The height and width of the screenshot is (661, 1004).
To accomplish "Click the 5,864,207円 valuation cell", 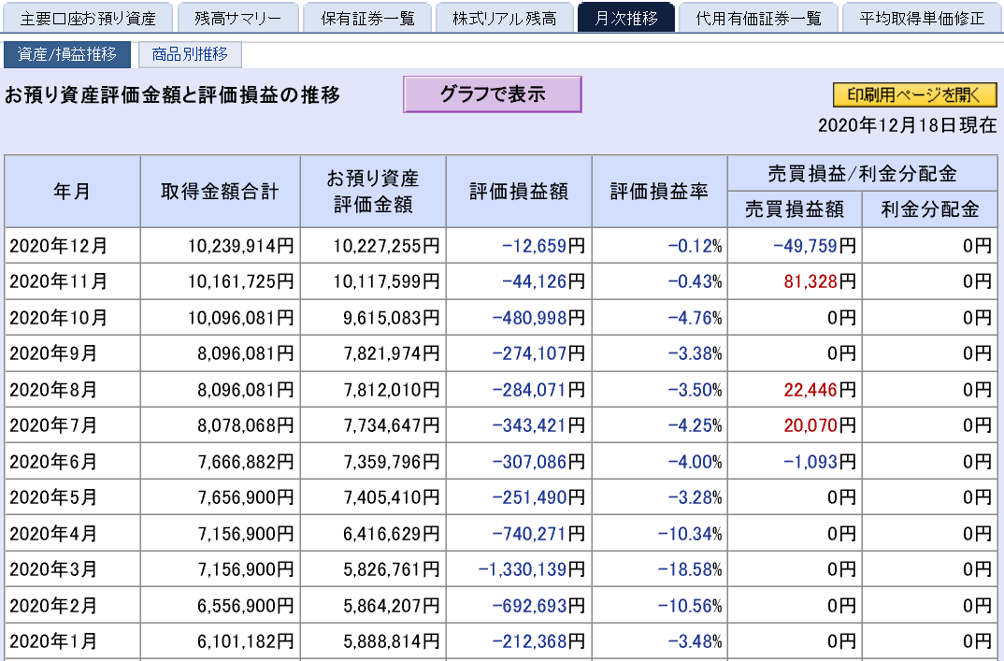I will point(373,605).
